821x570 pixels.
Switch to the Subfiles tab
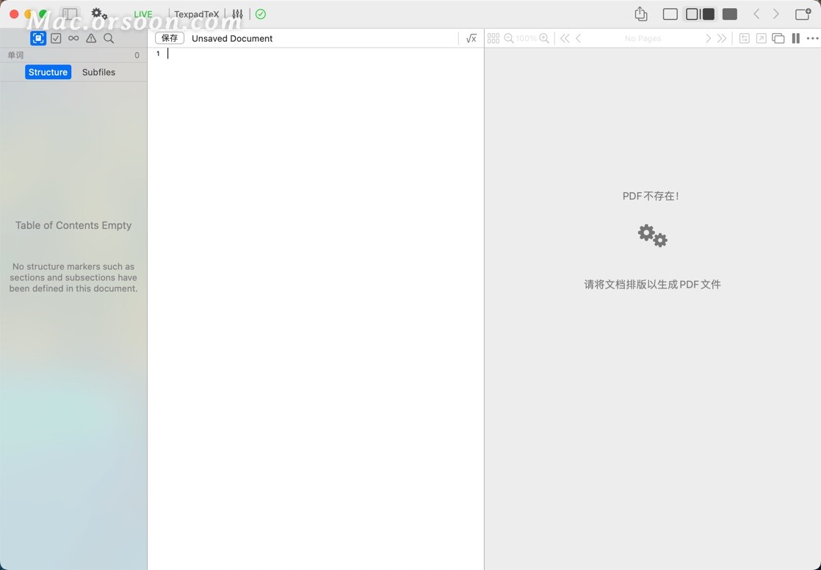[98, 72]
